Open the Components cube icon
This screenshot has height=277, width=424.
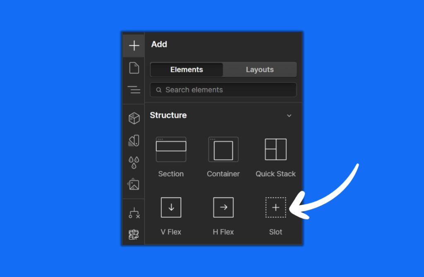tap(134, 118)
